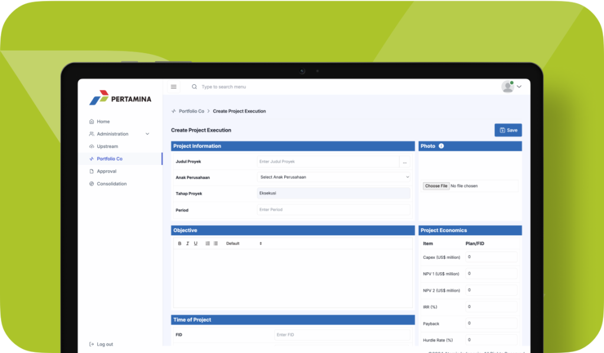Click the Objective section header
The height and width of the screenshot is (353, 604).
click(293, 230)
